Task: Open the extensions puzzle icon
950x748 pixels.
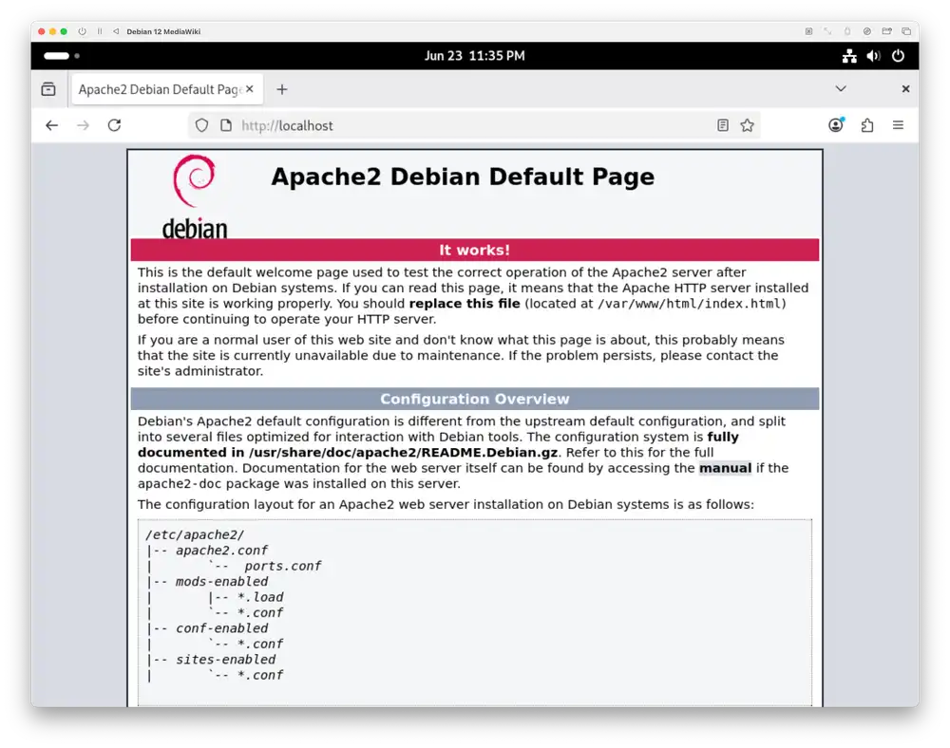Action: pos(867,125)
